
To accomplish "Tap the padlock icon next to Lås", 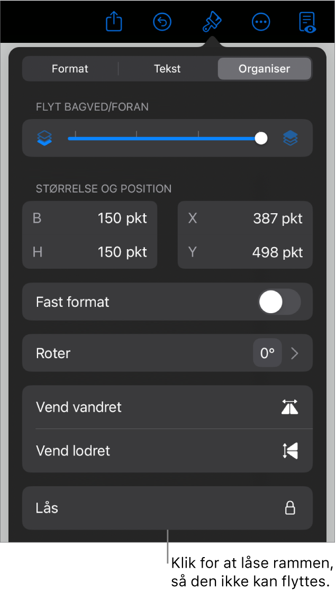I will [x=290, y=508].
